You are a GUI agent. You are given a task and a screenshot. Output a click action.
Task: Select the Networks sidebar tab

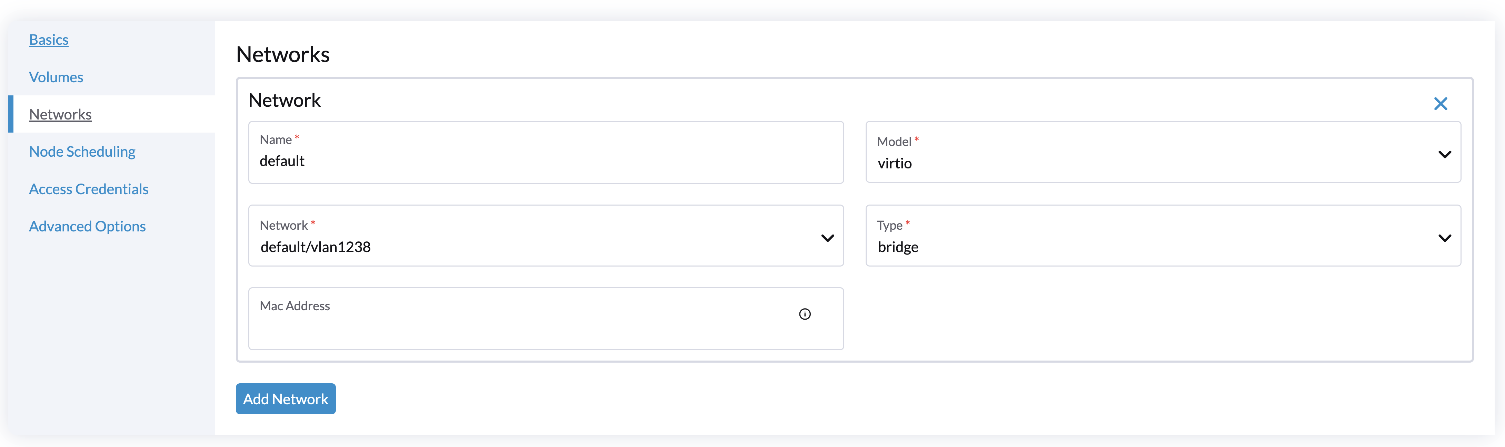click(x=60, y=114)
